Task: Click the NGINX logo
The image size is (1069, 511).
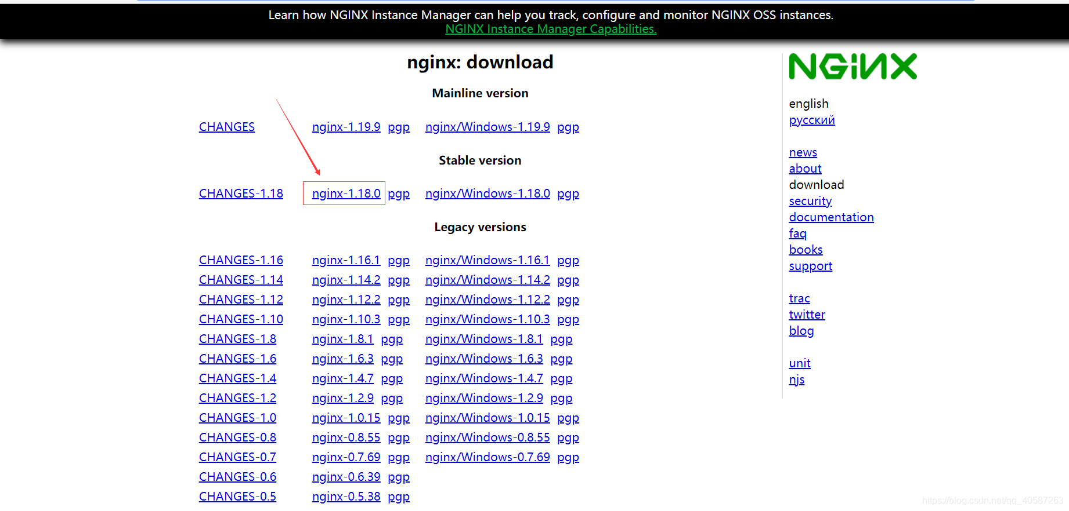Action: point(853,67)
